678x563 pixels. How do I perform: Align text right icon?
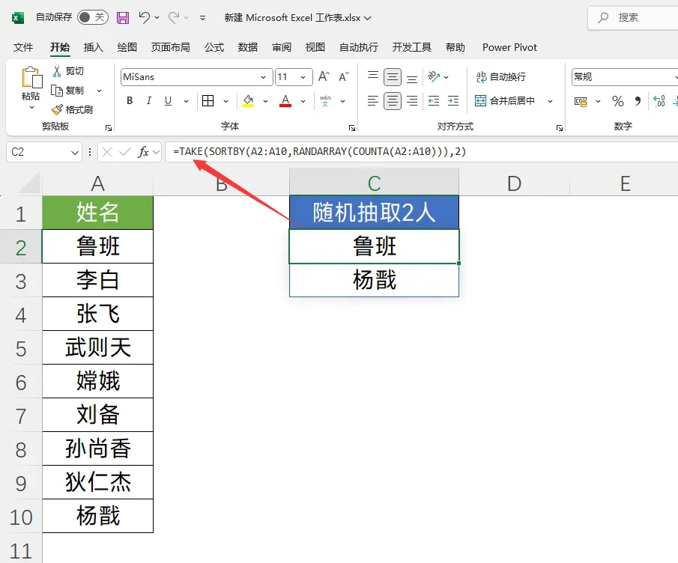pyautogui.click(x=412, y=101)
